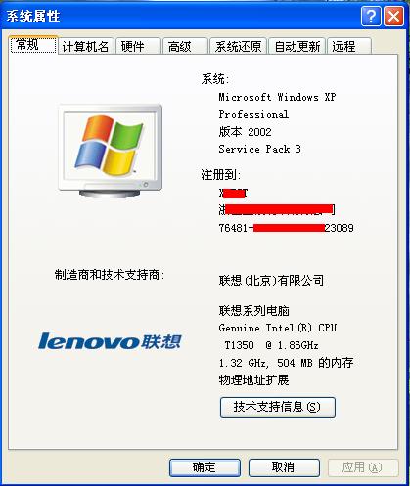Screen dimensions: 410x486
Task: Click the 系统属性 title bar text
Action: point(33,16)
